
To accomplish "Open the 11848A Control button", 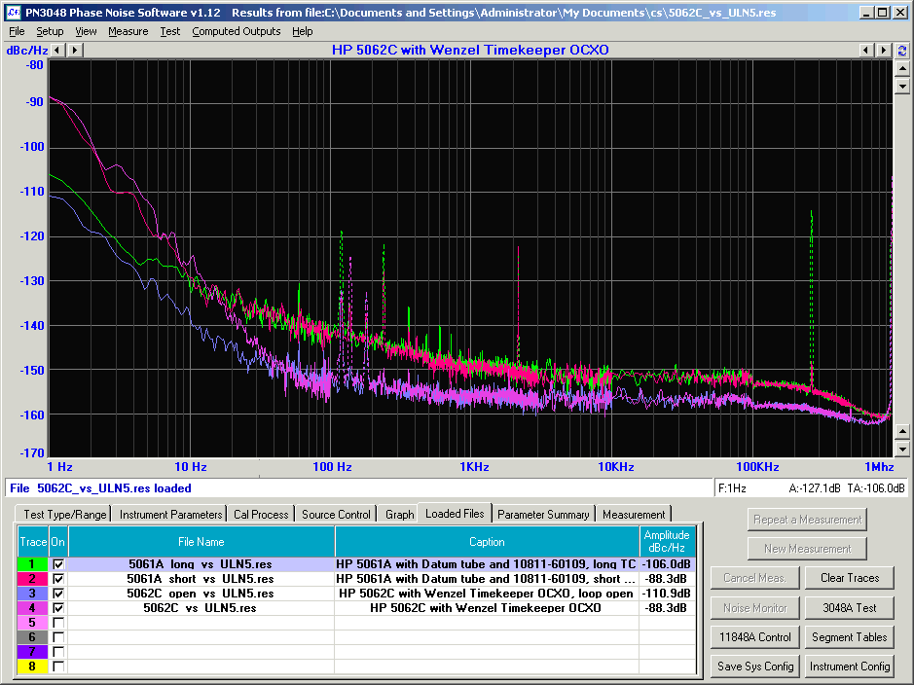I will 755,636.
